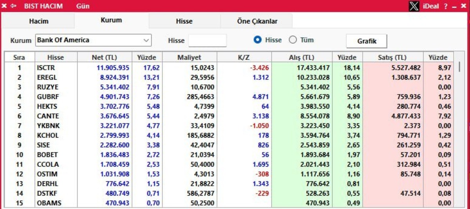470x209 pixels.
Task: Click Alış value 17.433.417
Action: (x=313, y=68)
